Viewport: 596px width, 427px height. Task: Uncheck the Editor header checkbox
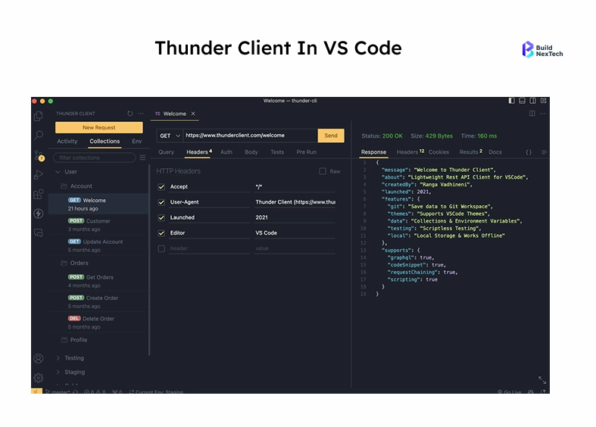[161, 233]
